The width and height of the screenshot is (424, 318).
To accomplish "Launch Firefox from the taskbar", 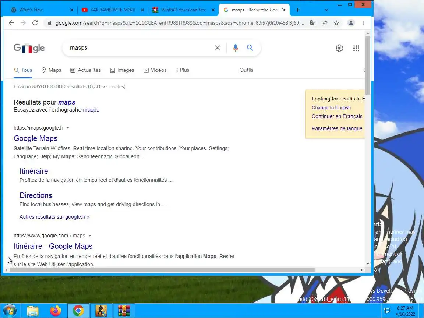I will pos(56,311).
